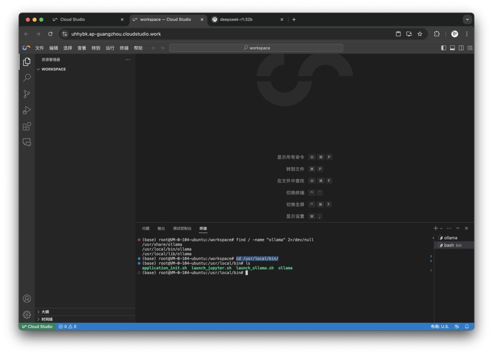Go back in editor navigation
The width and height of the screenshot is (493, 355).
point(154,48)
